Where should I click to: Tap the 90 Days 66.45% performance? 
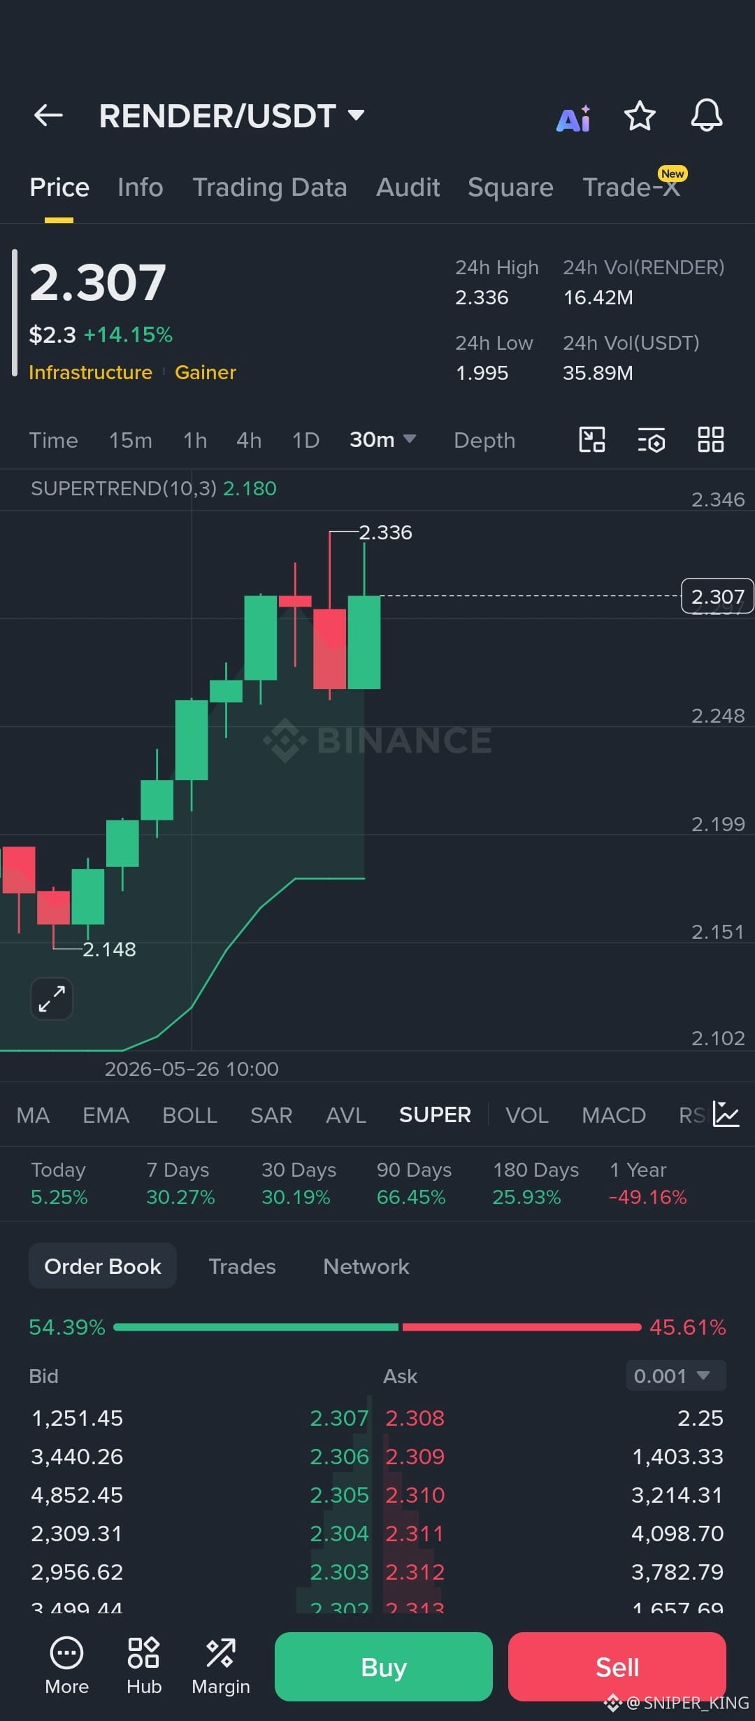[x=413, y=1184]
